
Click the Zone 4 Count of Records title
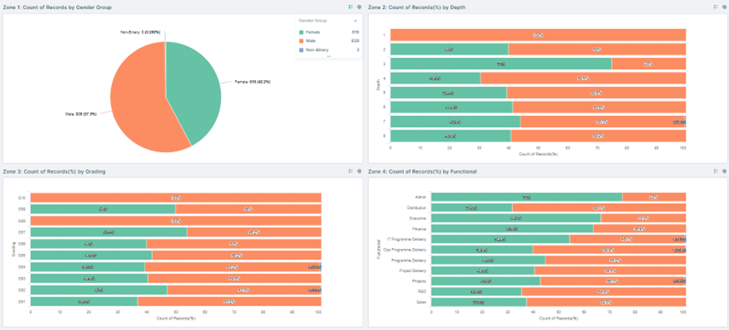coord(423,171)
